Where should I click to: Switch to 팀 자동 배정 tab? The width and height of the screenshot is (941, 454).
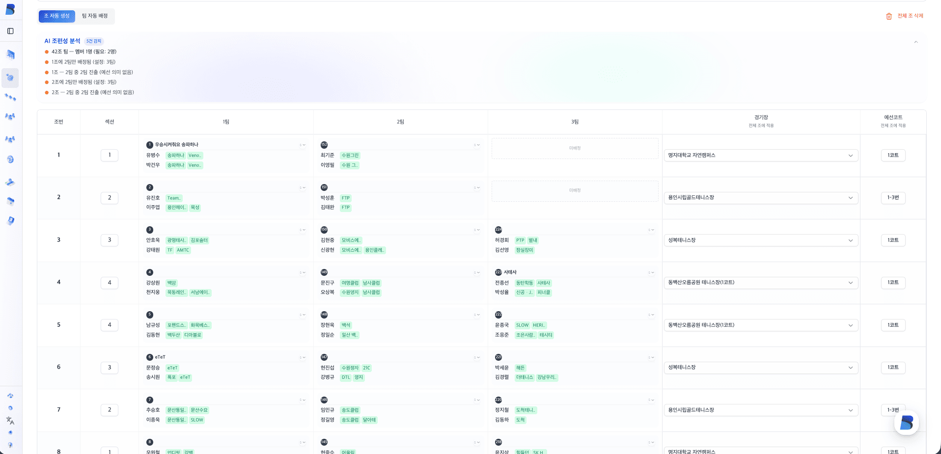point(95,16)
